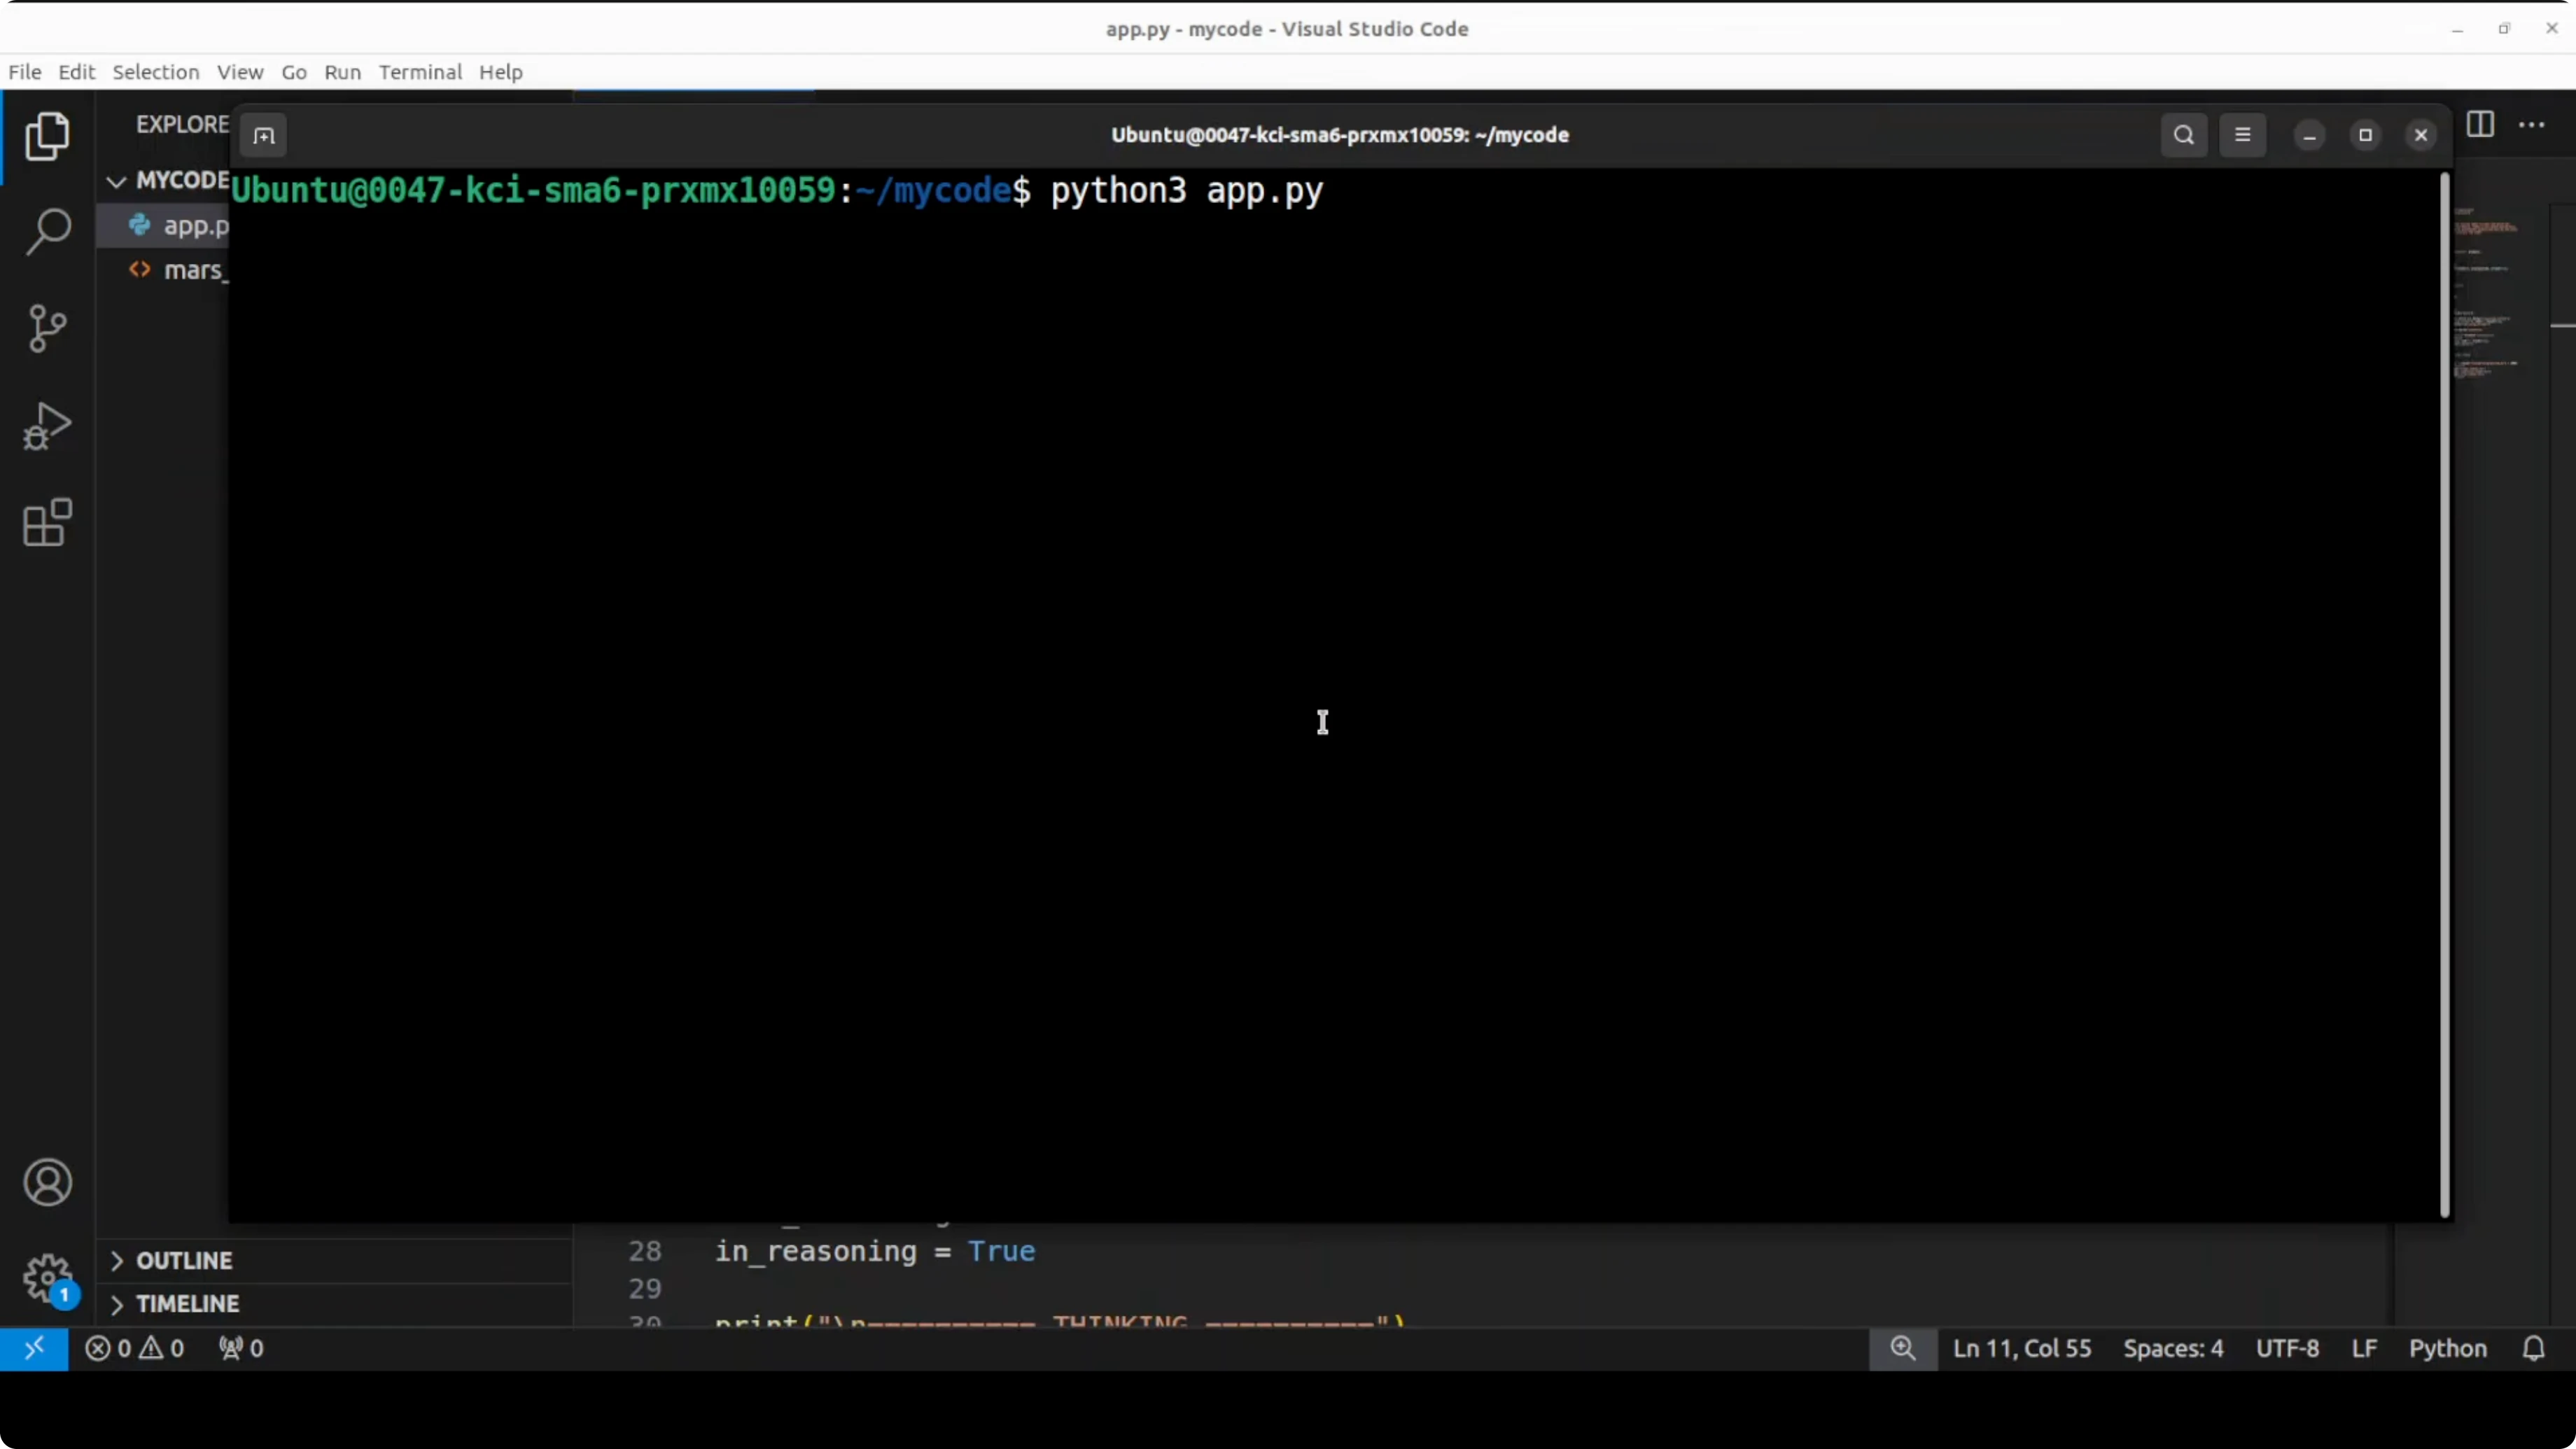Click the Python language mode button

point(2447,1348)
